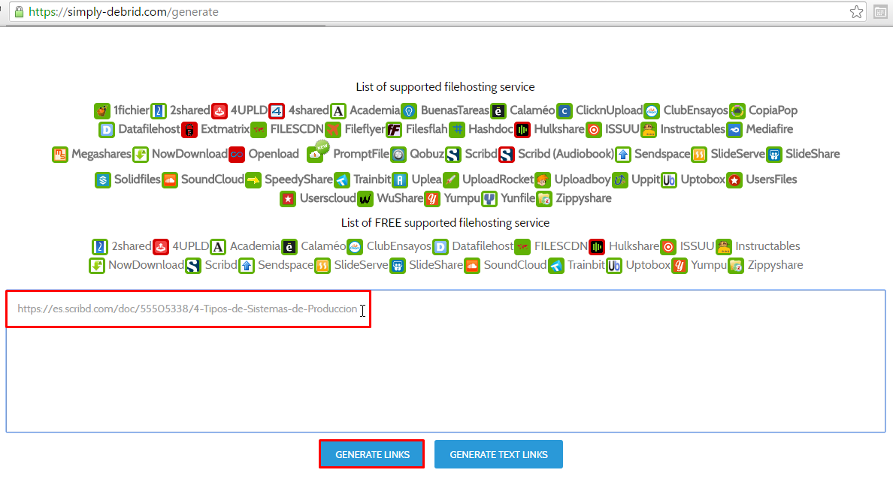Bookmark this page with the star icon
Image resolution: width=893 pixels, height=485 pixels.
pyautogui.click(x=856, y=11)
